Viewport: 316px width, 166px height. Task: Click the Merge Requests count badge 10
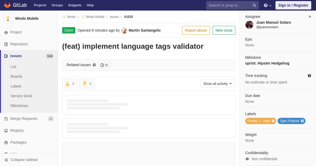click(51, 119)
